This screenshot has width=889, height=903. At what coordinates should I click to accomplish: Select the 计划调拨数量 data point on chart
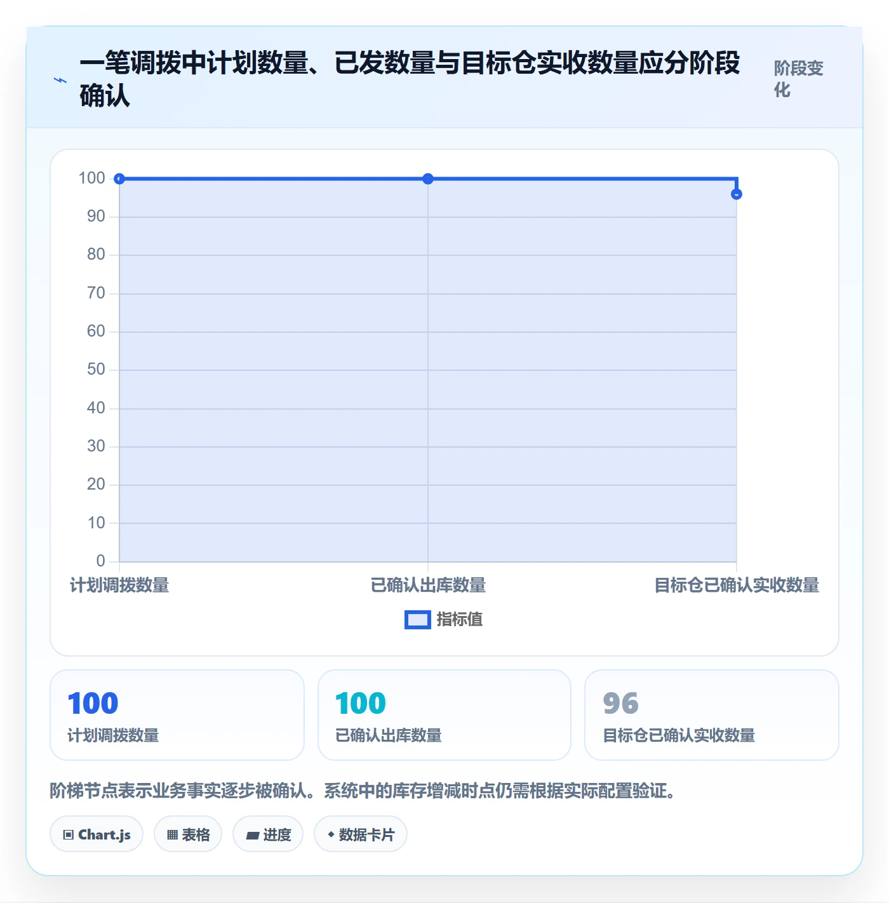(x=119, y=179)
